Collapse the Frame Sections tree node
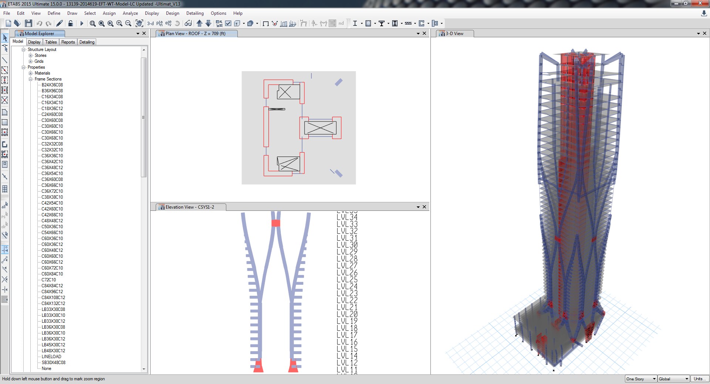Viewport: 710px width, 384px height. (x=31, y=79)
